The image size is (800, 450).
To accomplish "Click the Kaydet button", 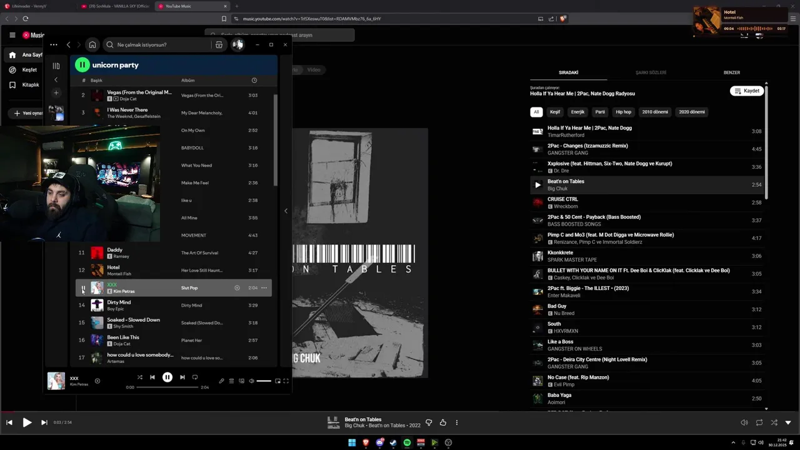I will click(x=747, y=91).
